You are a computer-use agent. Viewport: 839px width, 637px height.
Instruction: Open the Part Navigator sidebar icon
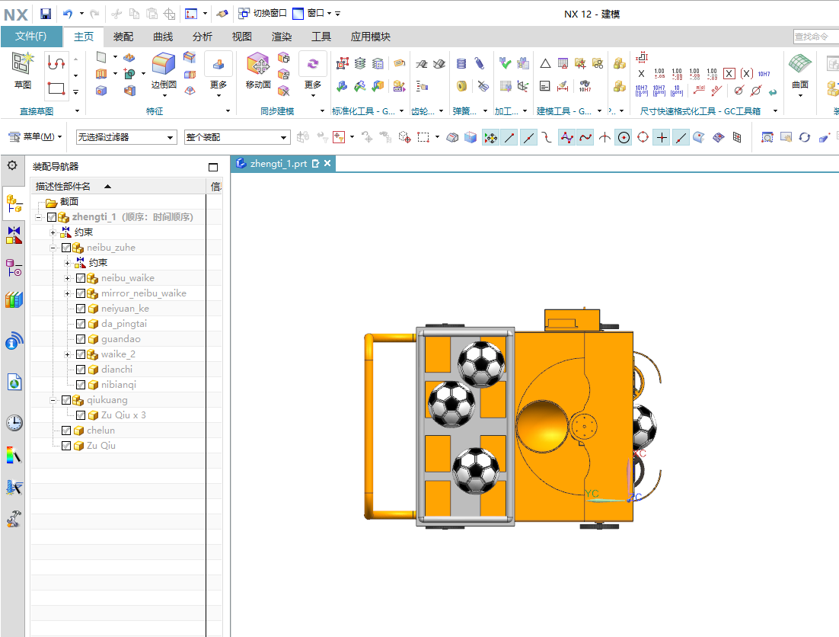click(x=14, y=267)
